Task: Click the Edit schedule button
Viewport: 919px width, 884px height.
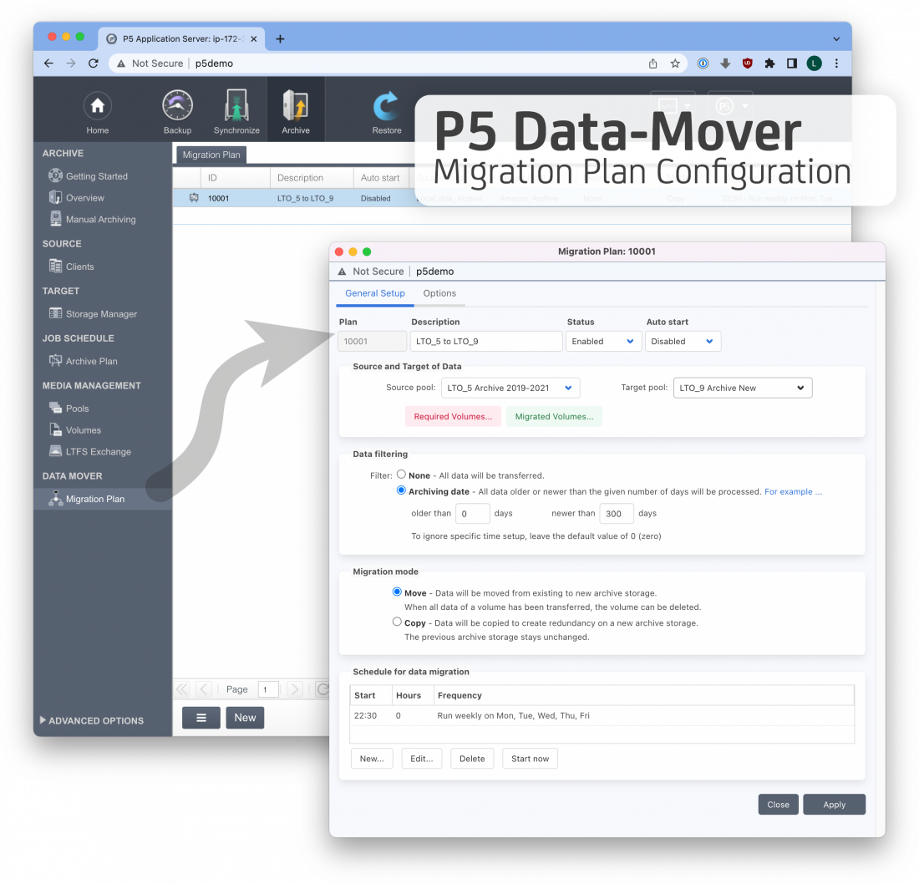Action: (421, 759)
